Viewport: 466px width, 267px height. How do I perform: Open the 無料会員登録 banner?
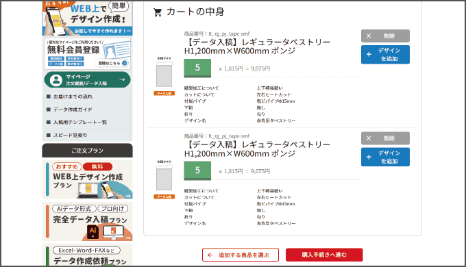[x=88, y=53]
